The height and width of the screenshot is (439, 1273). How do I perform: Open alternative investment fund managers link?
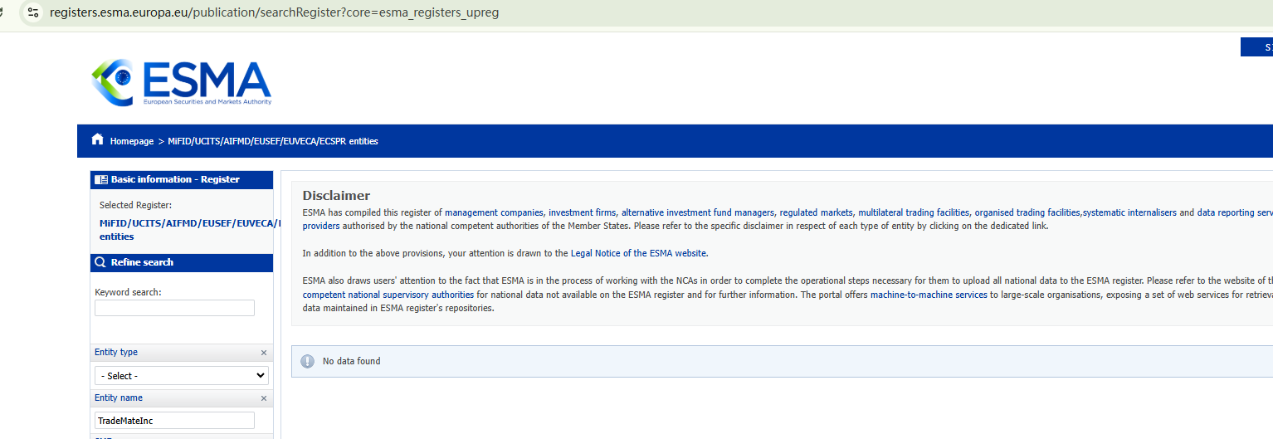click(x=698, y=212)
